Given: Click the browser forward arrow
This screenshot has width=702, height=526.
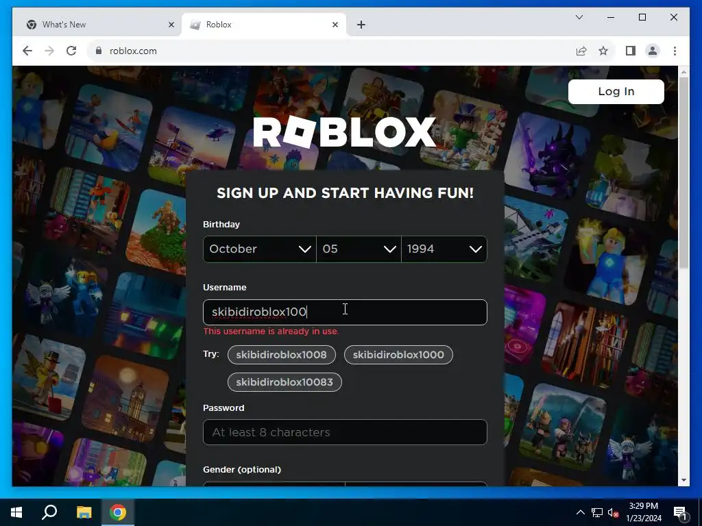Looking at the screenshot, I should pos(49,51).
